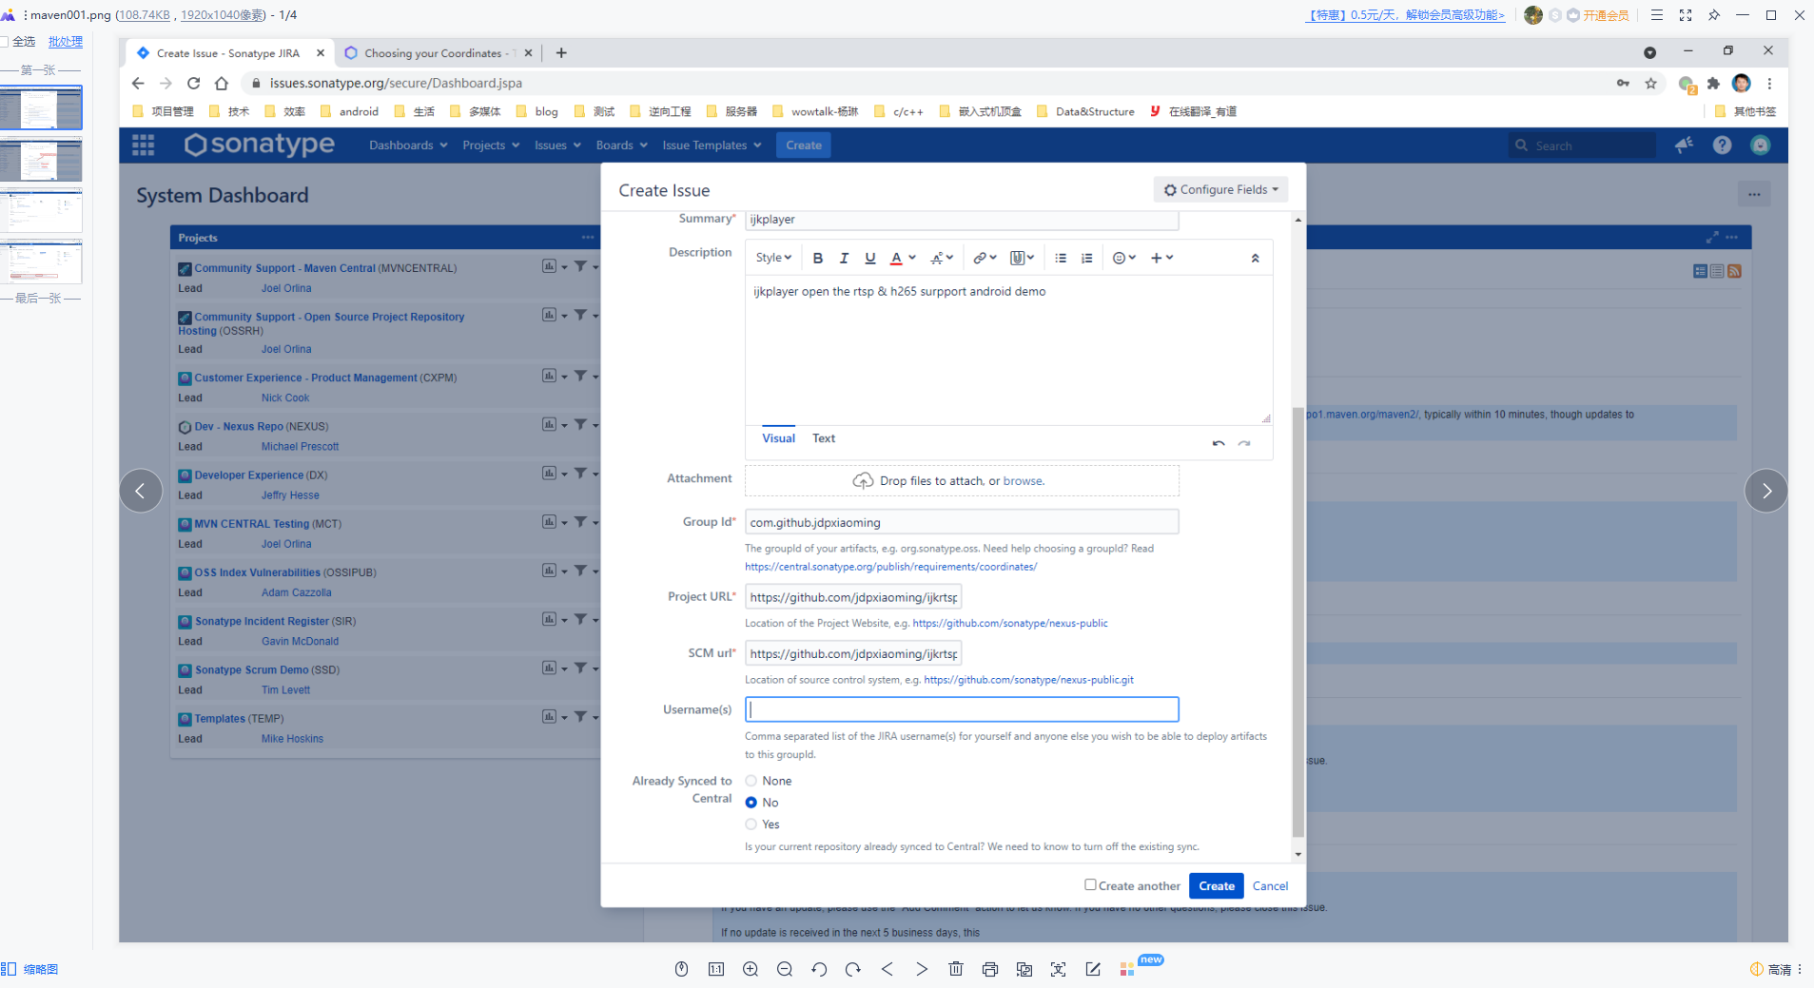Image resolution: width=1814 pixels, height=988 pixels.
Task: Collapse the description editor toolbar
Action: click(x=1255, y=258)
